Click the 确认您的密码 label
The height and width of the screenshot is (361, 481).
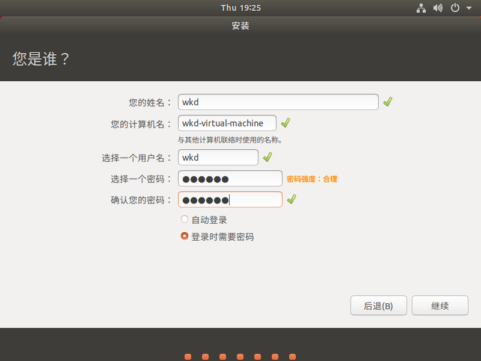[x=141, y=200]
